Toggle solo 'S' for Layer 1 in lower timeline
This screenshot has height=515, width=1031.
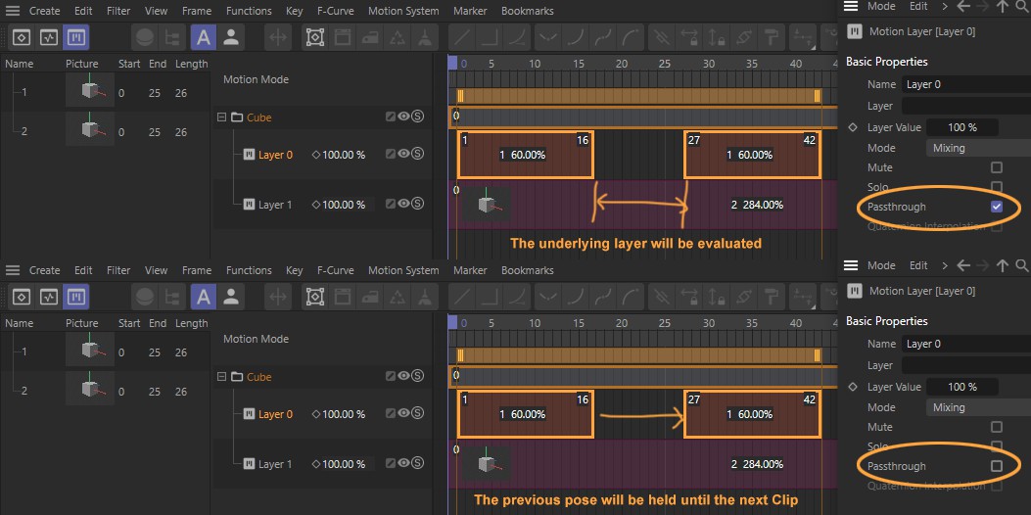click(x=417, y=463)
